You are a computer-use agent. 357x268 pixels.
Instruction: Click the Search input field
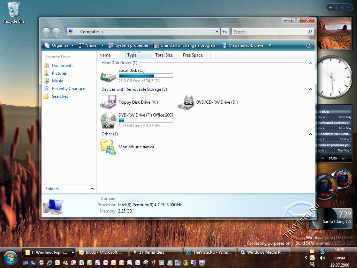pos(269,32)
